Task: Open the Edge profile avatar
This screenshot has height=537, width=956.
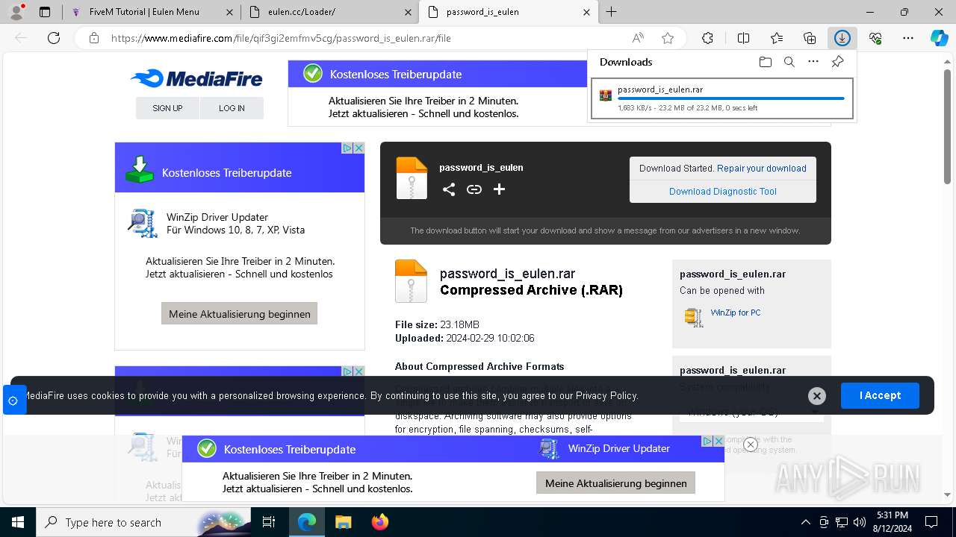Action: tap(16, 12)
